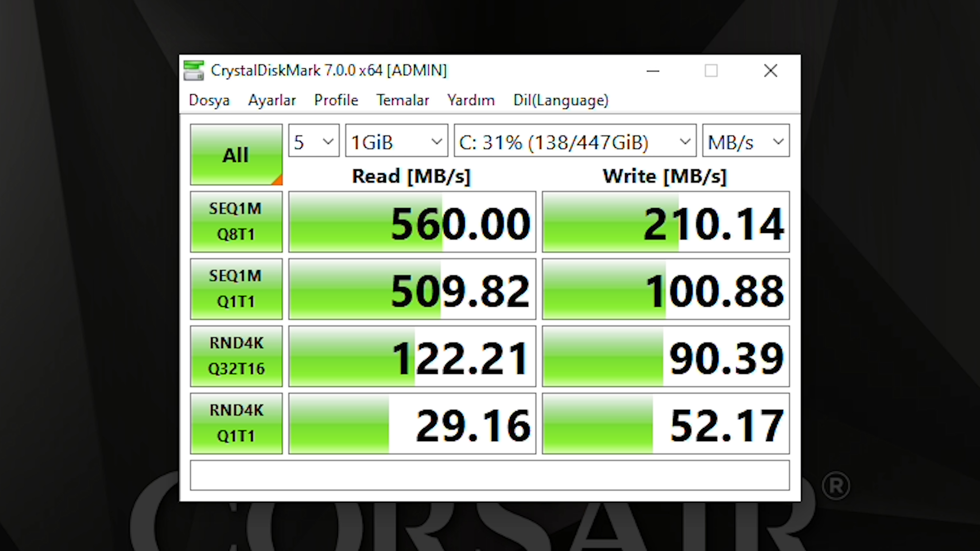The height and width of the screenshot is (551, 980).
Task: Close the CrystalDiskMark window
Action: coord(771,71)
